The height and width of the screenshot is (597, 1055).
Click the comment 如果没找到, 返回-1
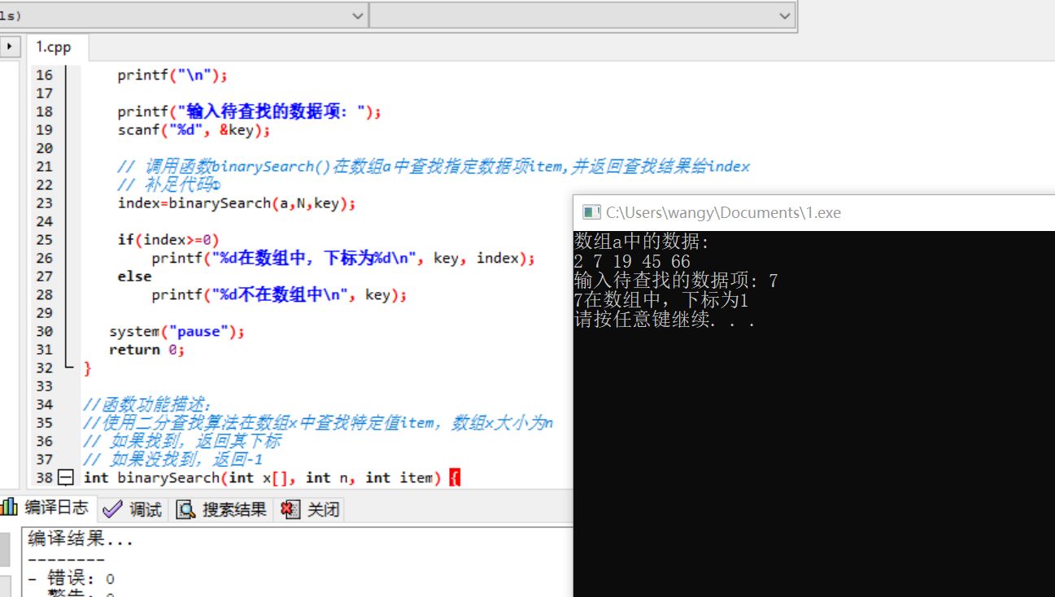pos(173,460)
